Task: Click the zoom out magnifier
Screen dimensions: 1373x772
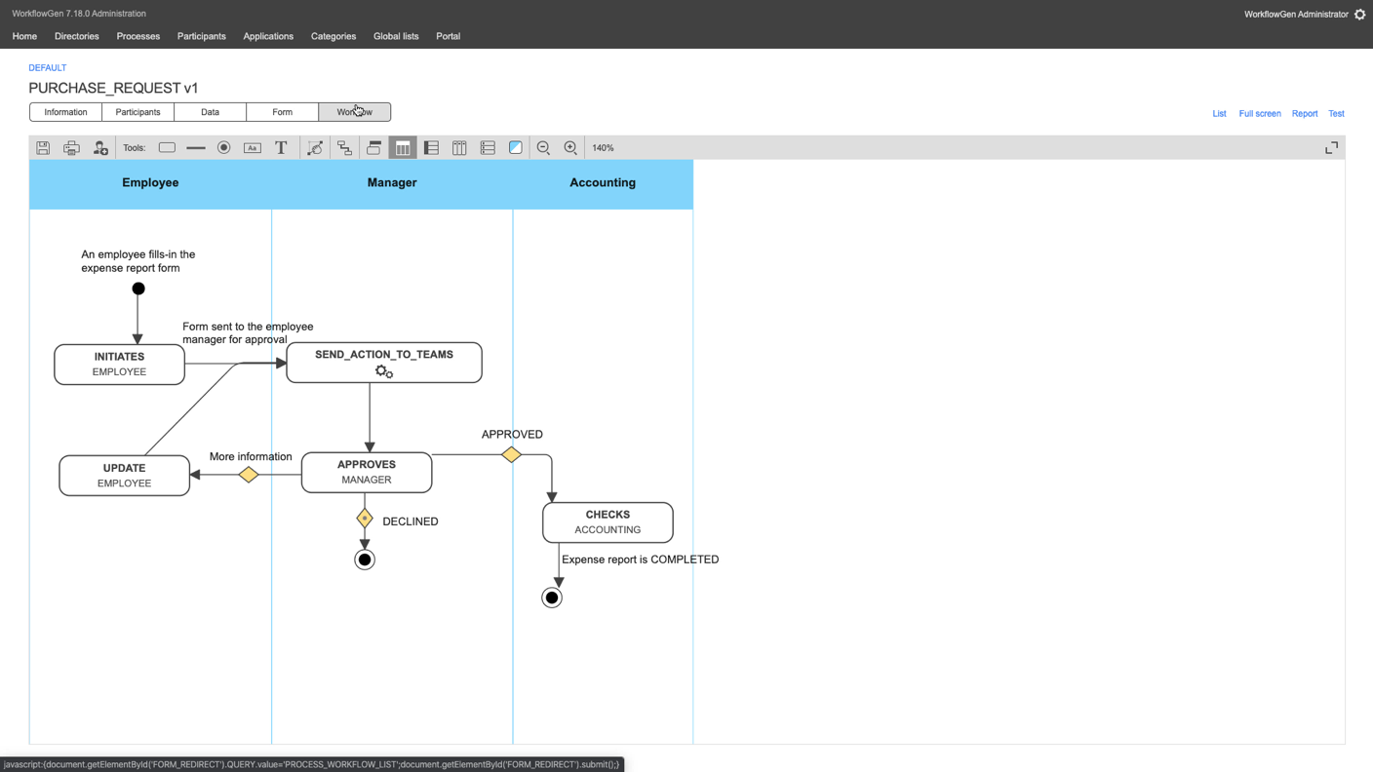Action: click(543, 148)
